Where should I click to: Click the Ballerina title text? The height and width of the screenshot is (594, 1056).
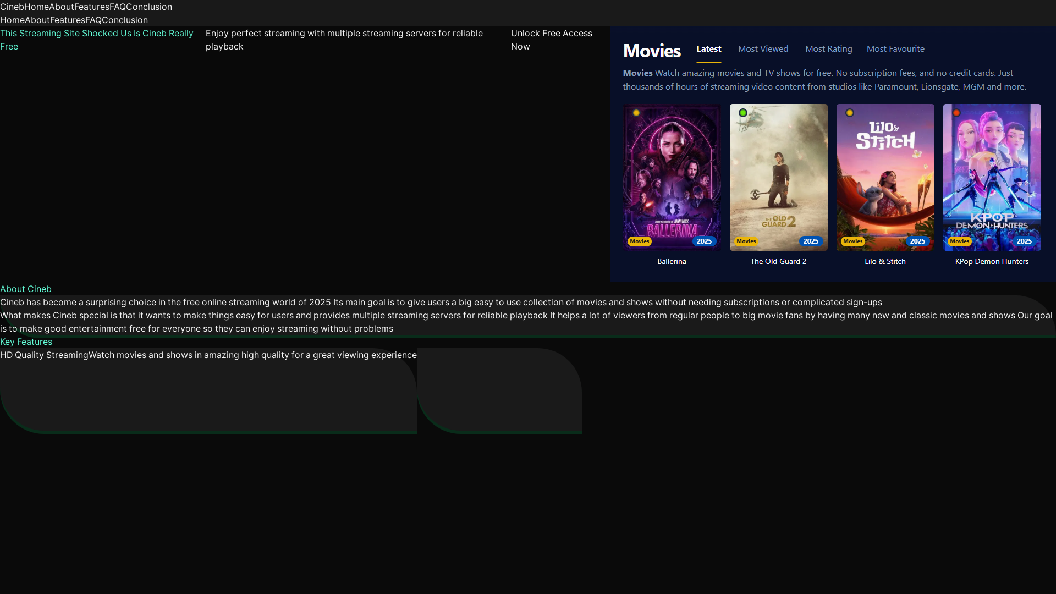[672, 261]
